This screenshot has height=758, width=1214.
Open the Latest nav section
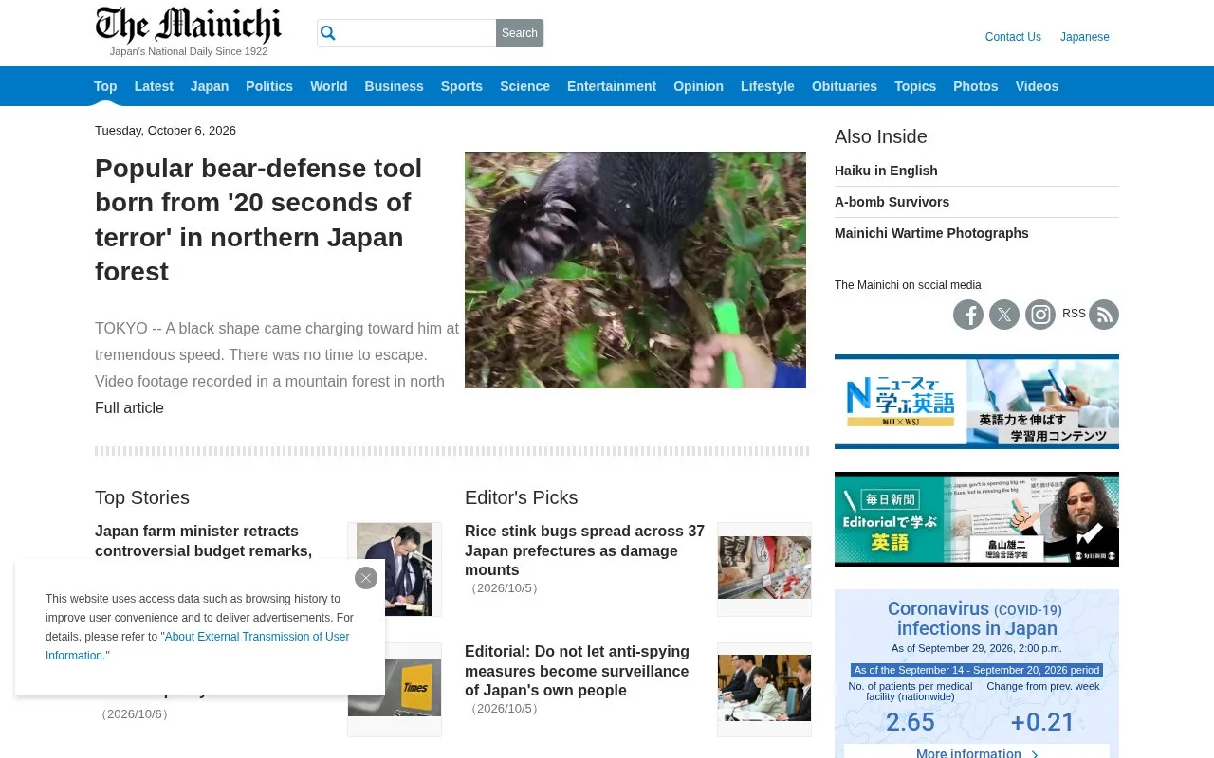tap(154, 86)
